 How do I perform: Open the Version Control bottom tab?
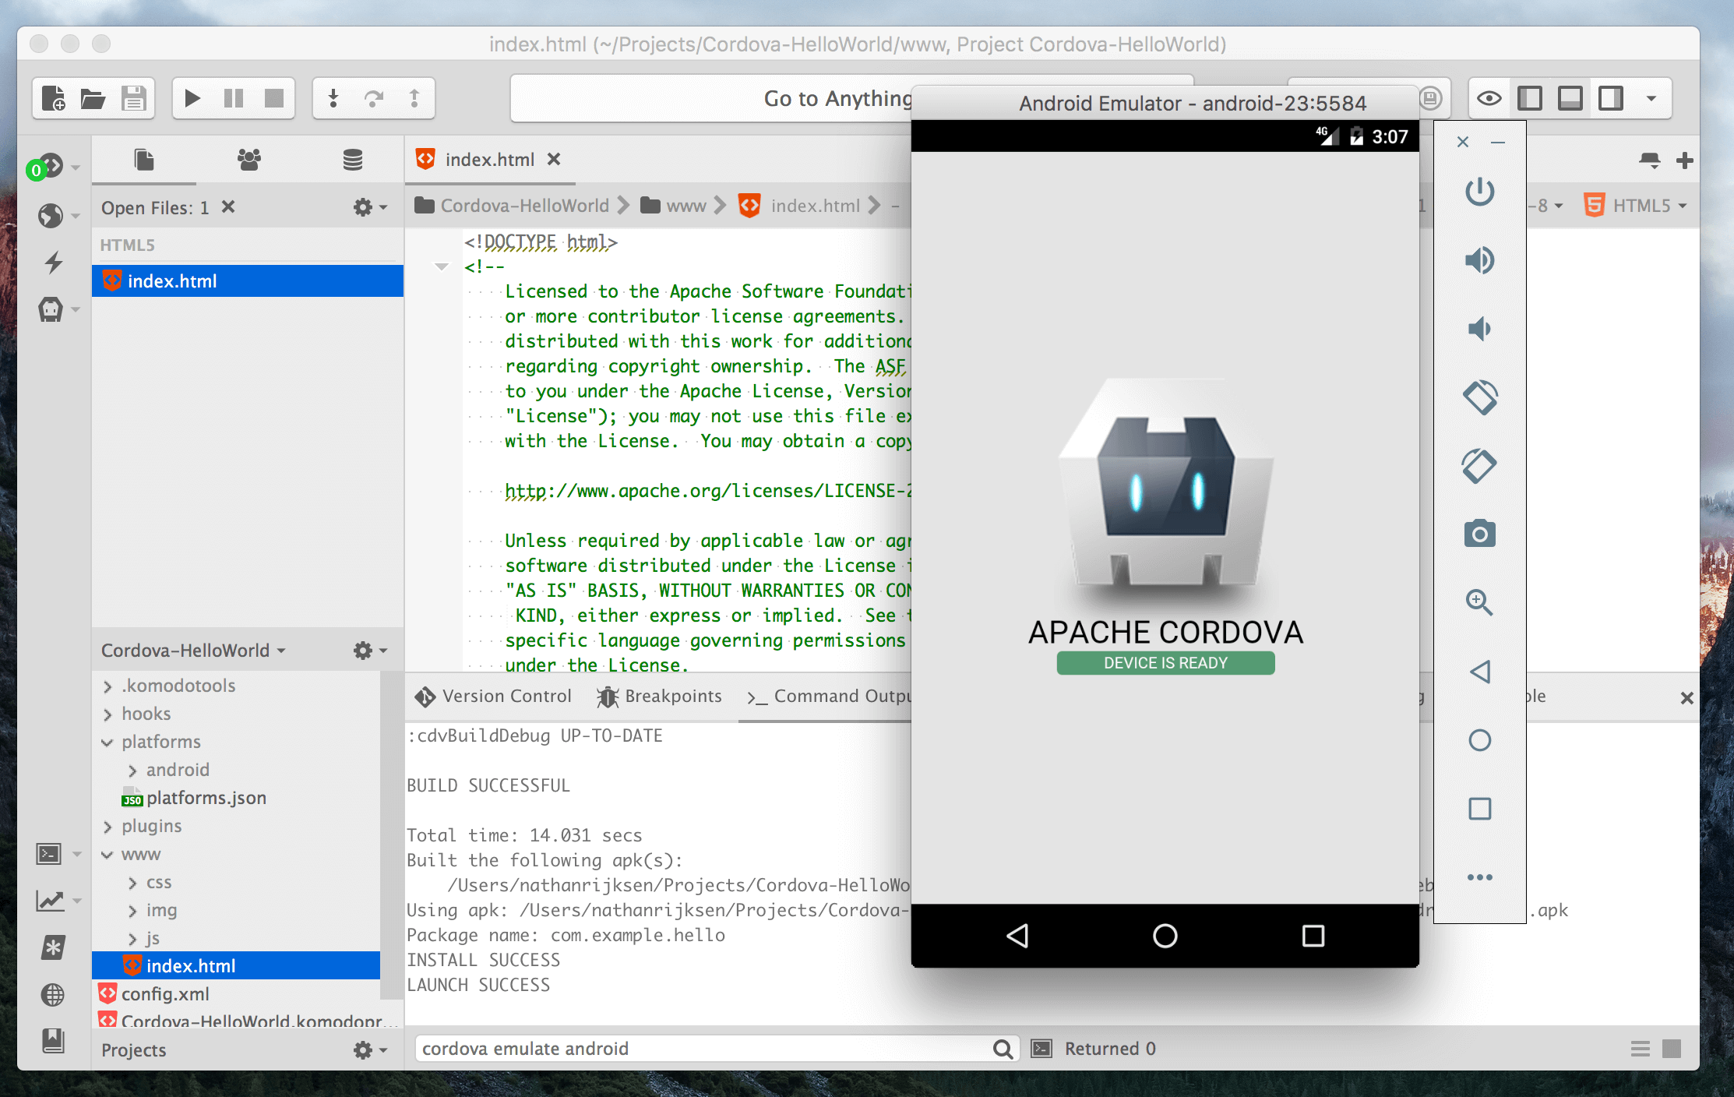[x=493, y=697]
